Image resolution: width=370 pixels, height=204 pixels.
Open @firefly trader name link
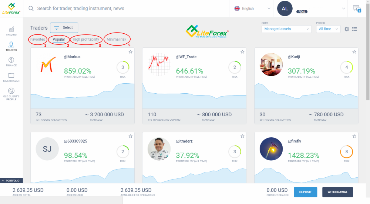[295, 141]
